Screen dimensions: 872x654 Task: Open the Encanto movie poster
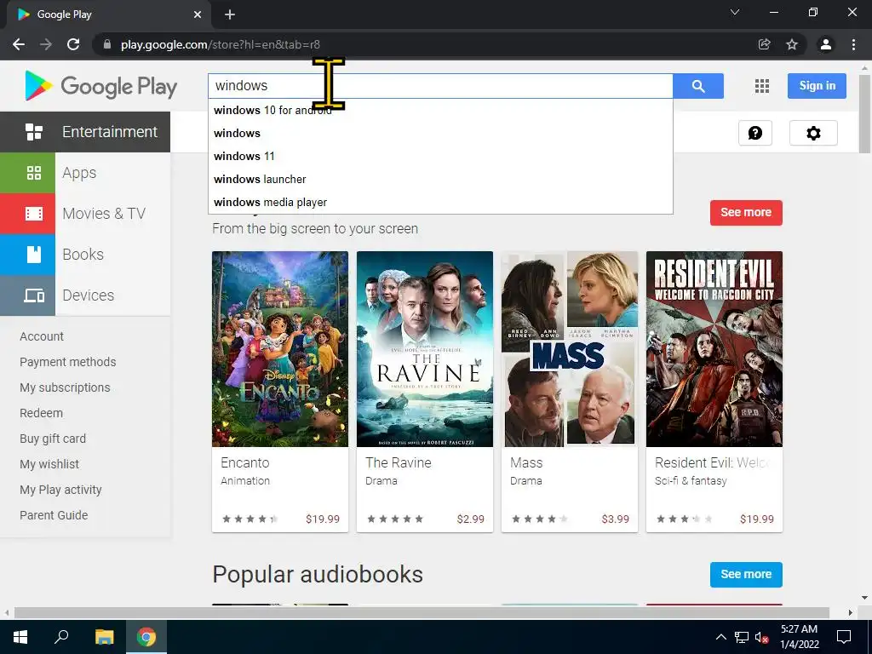pyautogui.click(x=279, y=348)
